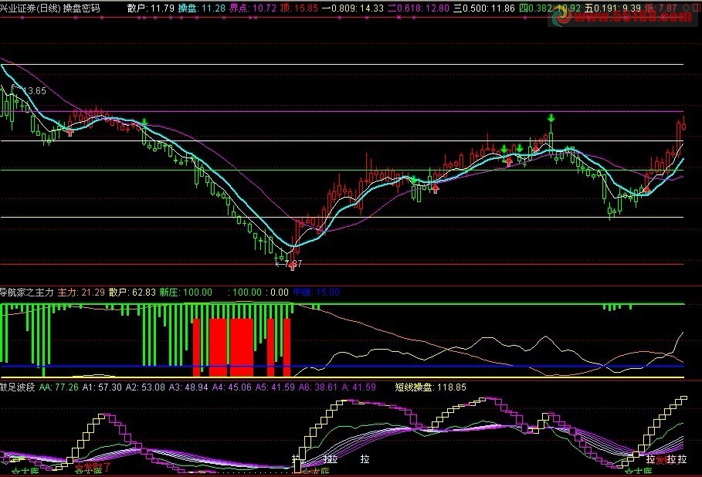Click the 散户: 11.79 value in the top header

(151, 8)
